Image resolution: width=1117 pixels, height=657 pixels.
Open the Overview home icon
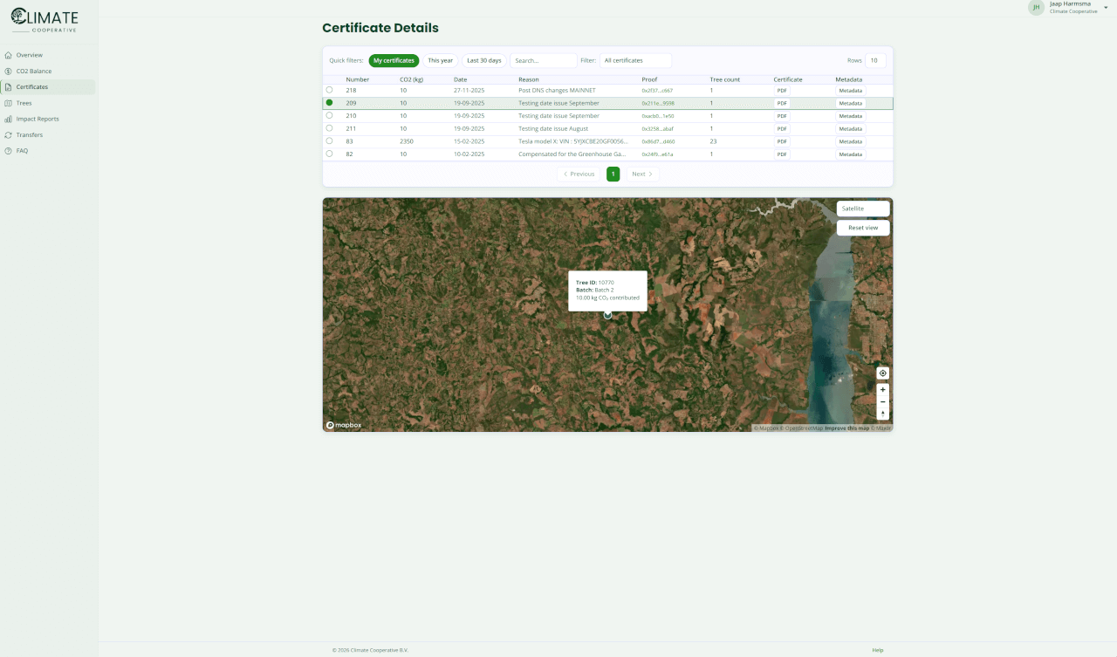9,55
